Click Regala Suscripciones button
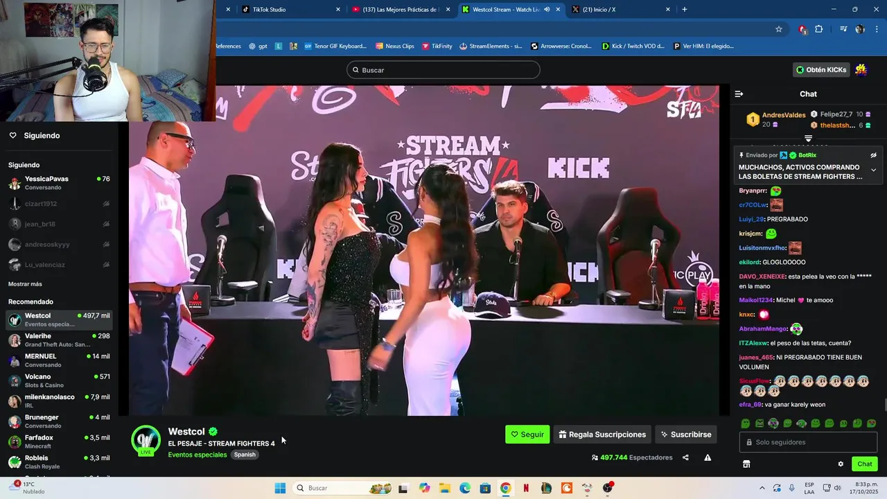The image size is (887, 499). coord(602,435)
